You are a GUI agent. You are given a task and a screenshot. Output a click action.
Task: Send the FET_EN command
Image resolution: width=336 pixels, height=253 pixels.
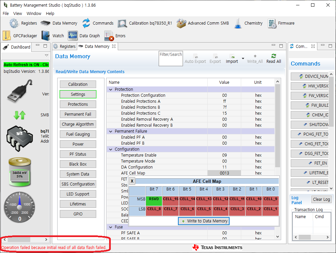(x=310, y=163)
